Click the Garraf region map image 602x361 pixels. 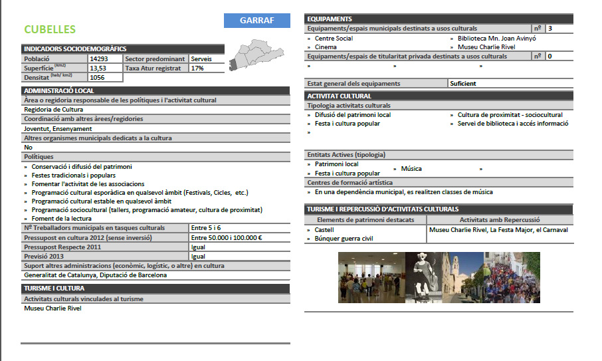click(256, 55)
